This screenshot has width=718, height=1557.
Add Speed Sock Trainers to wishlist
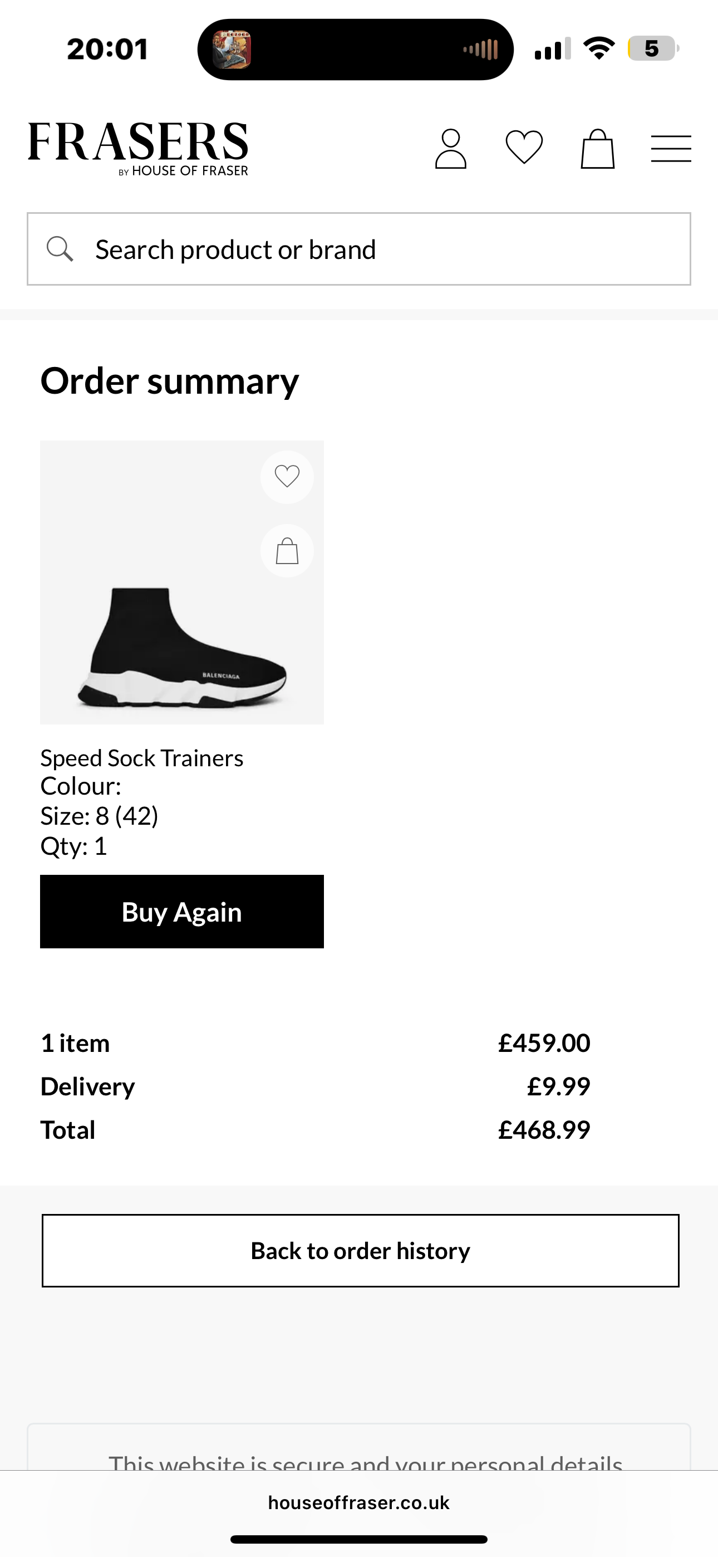(287, 477)
